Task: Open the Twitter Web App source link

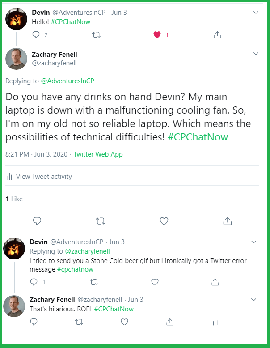Action: 98,154
